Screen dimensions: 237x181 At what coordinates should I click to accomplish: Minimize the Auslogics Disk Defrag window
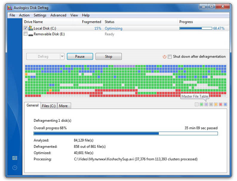pos(204,7)
